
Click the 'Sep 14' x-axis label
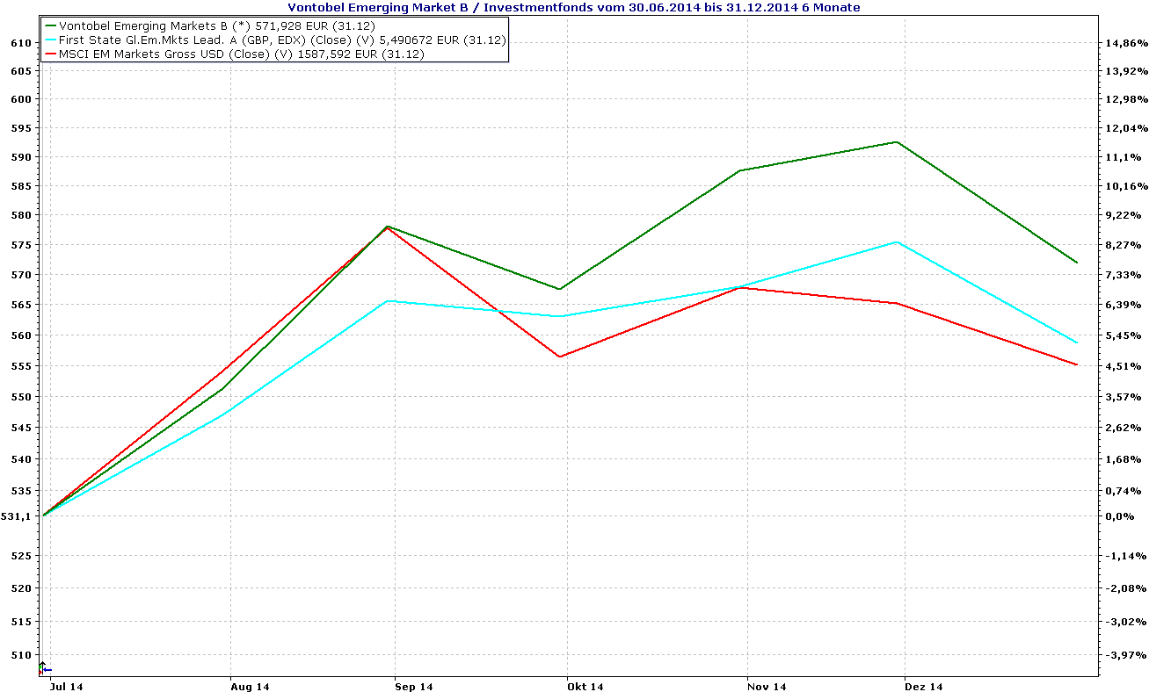[x=414, y=687]
